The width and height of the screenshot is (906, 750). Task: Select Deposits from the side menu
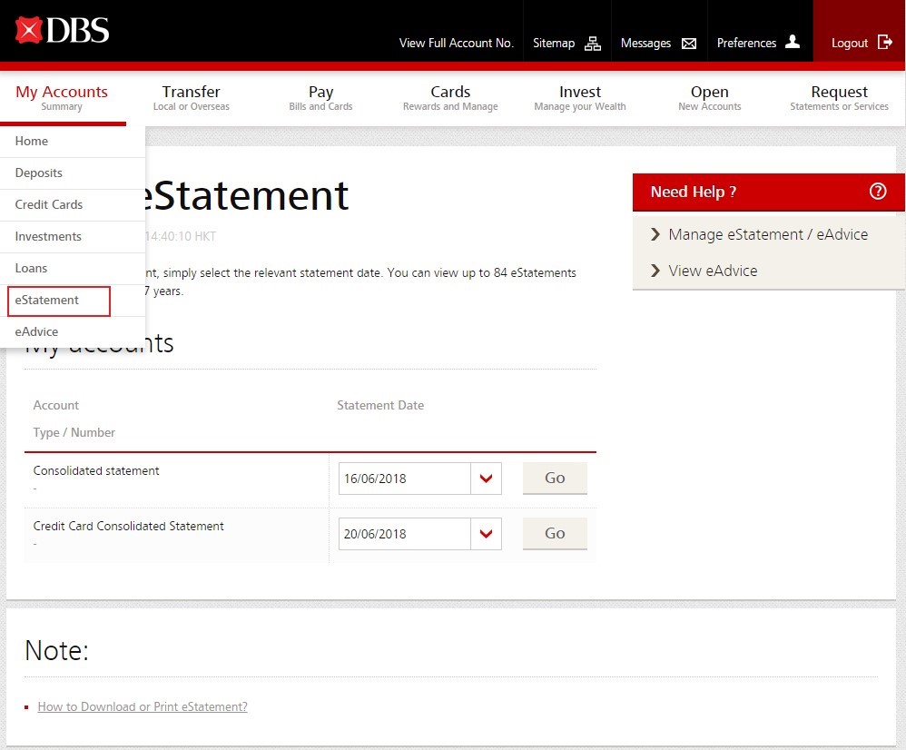(39, 173)
